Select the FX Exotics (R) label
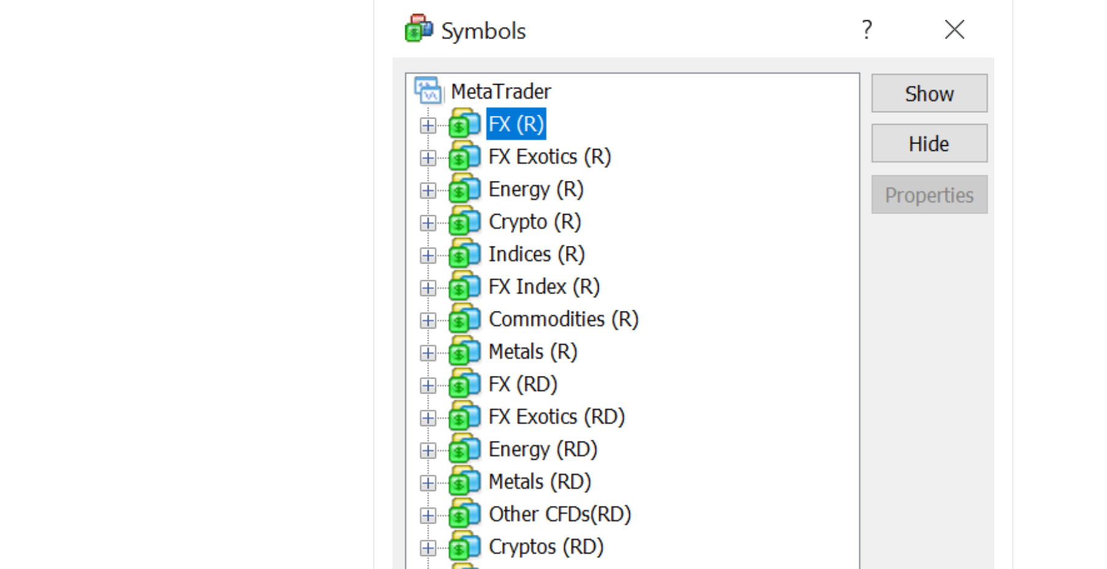The image size is (1107, 569). pyautogui.click(x=550, y=156)
